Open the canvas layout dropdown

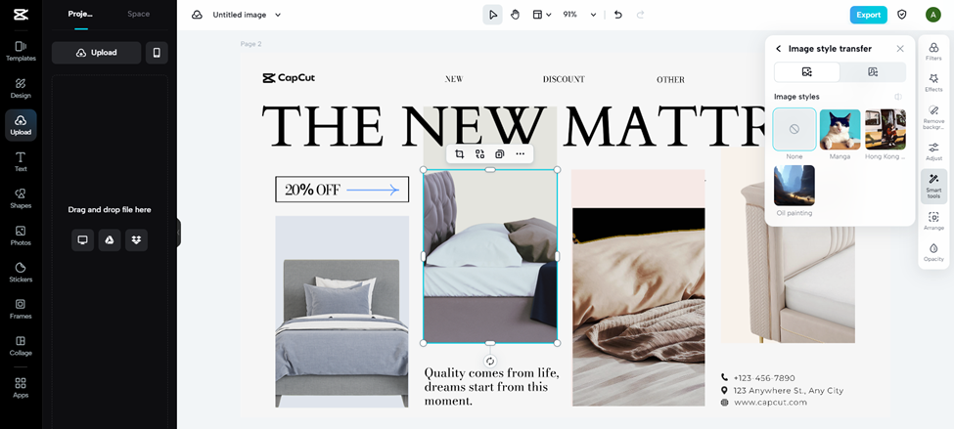point(541,15)
